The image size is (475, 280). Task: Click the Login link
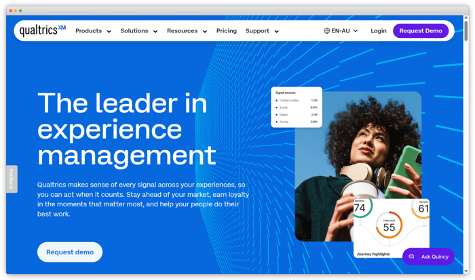pos(379,31)
